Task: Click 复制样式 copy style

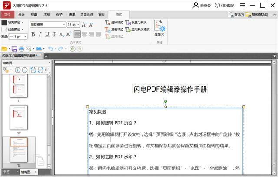Action: coord(114,30)
